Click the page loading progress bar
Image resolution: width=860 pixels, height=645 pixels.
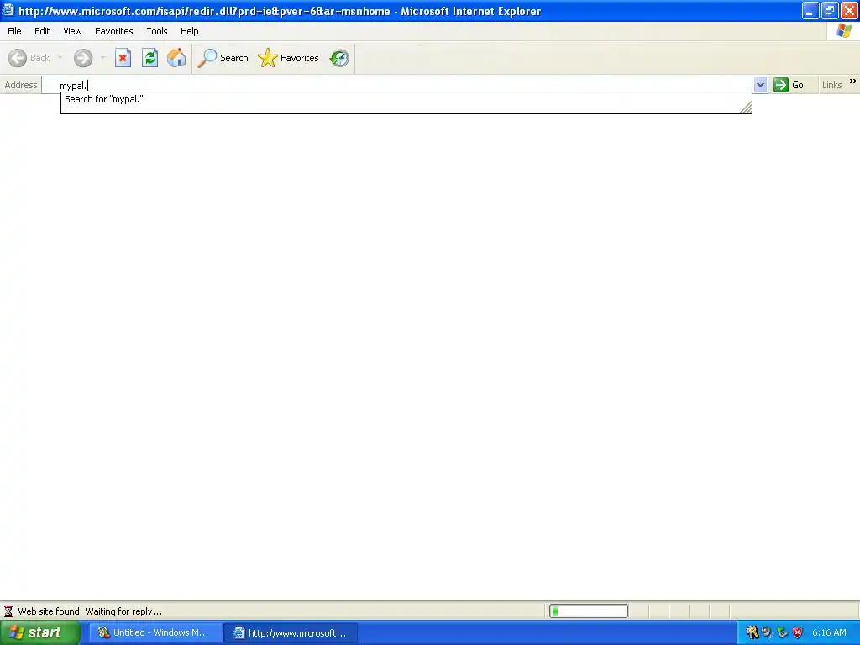589,611
